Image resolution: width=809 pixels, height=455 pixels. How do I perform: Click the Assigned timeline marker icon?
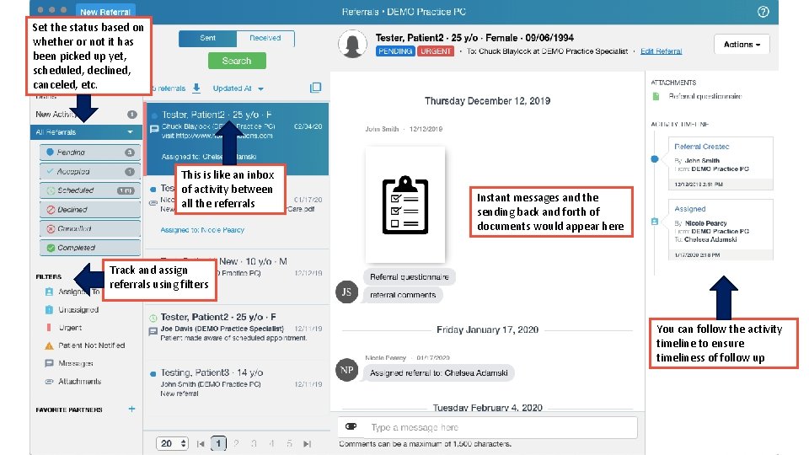click(654, 222)
